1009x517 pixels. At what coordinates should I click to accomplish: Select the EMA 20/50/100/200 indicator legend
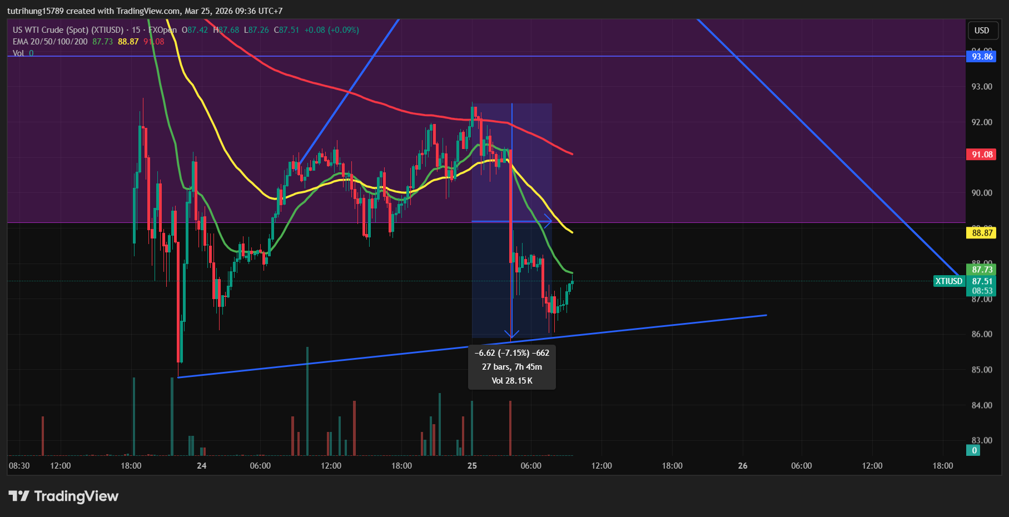click(x=50, y=42)
